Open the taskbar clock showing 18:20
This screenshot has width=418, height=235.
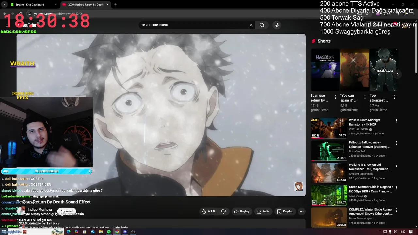point(402,232)
